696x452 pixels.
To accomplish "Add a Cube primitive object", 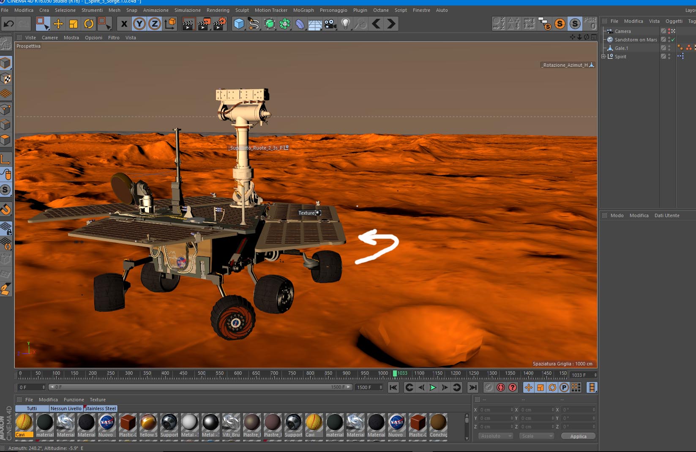I will [x=239, y=24].
